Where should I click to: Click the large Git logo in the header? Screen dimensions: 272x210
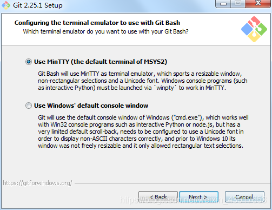click(254, 29)
